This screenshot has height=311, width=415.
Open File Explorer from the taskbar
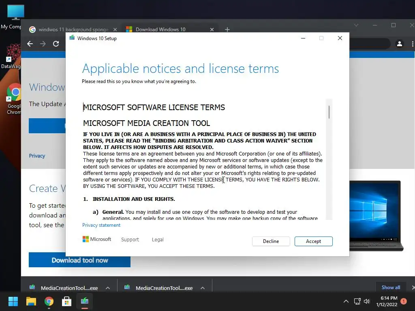click(31, 301)
